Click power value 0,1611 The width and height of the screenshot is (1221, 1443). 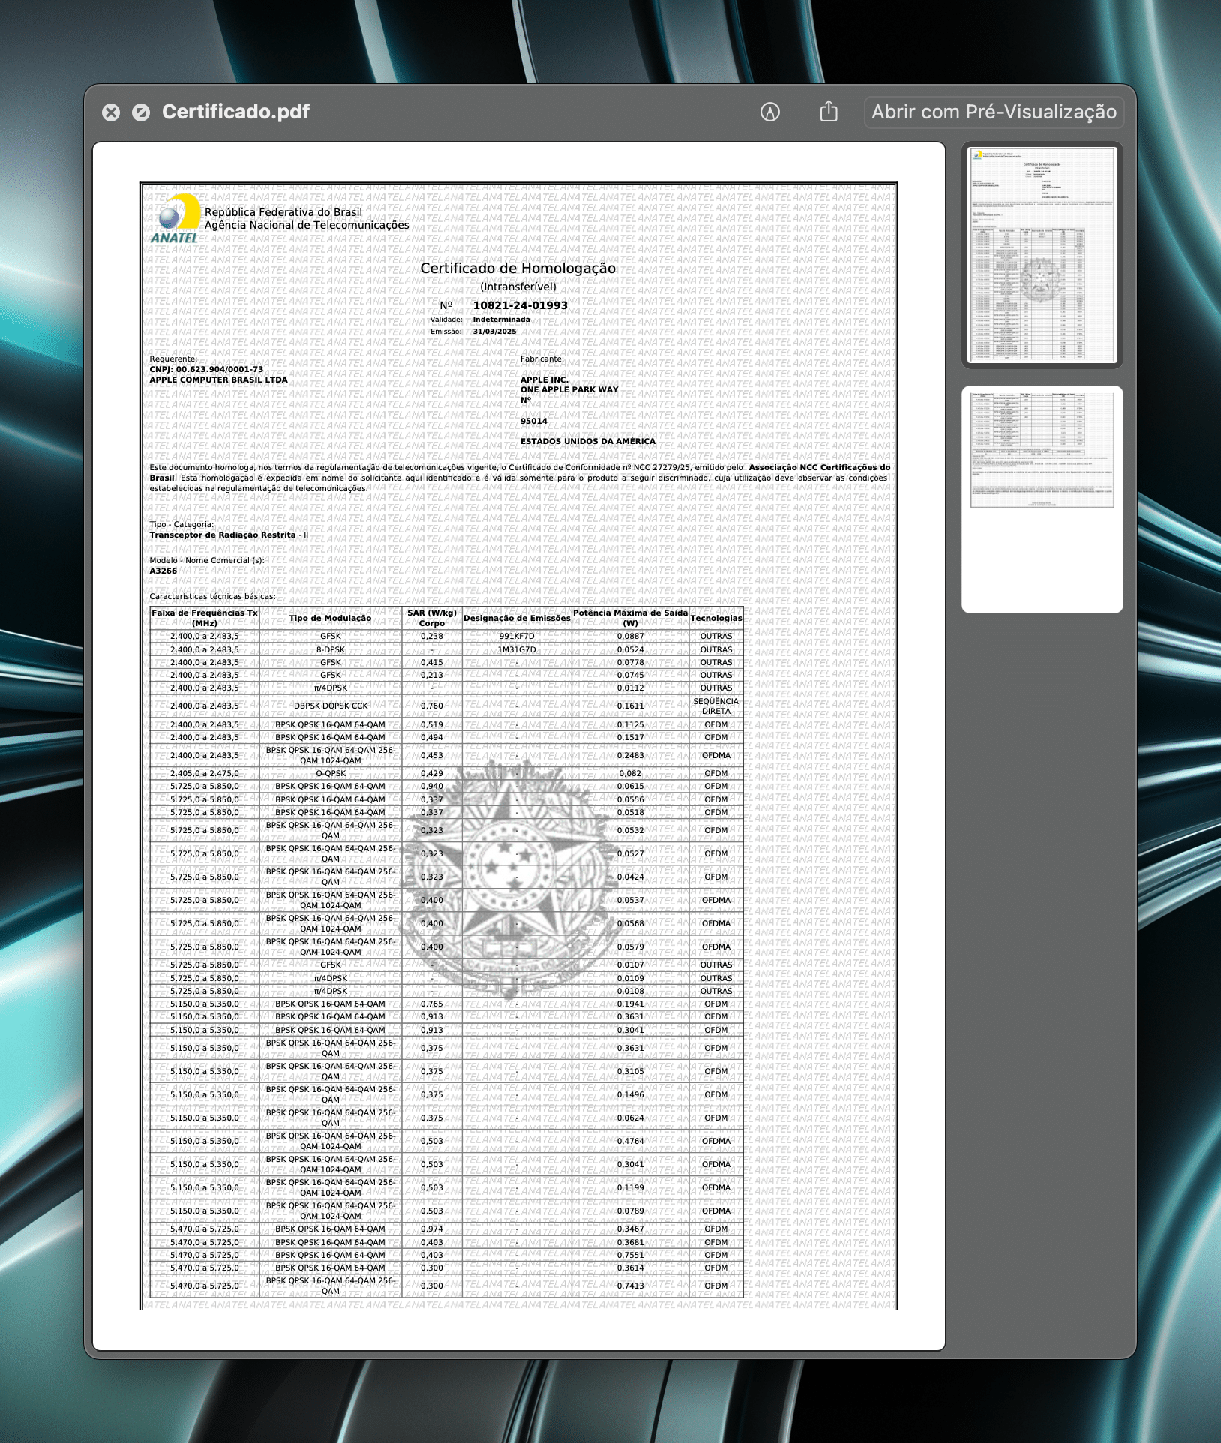(630, 706)
